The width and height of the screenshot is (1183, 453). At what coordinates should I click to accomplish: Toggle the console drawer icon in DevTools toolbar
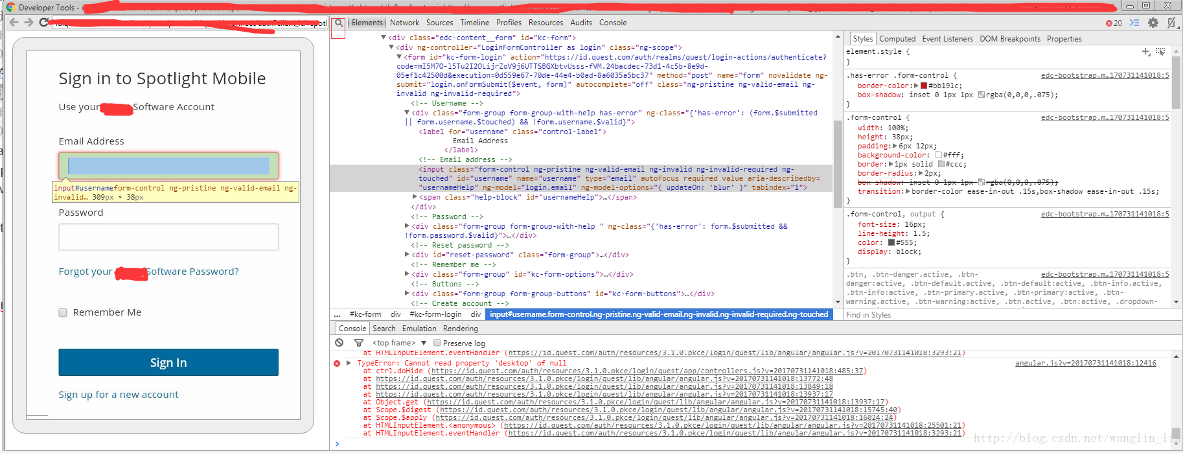1134,23
